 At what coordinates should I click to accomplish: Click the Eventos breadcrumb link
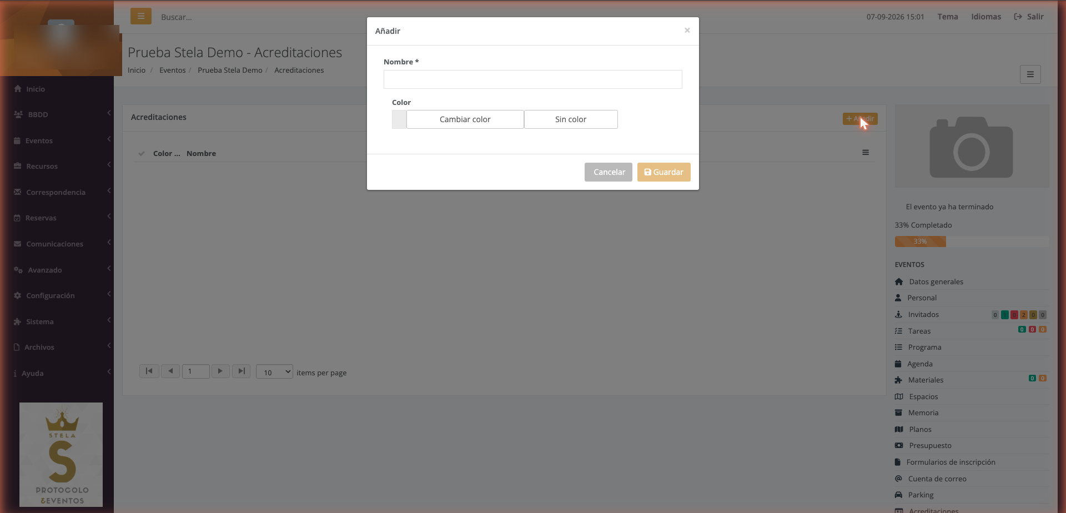[173, 70]
